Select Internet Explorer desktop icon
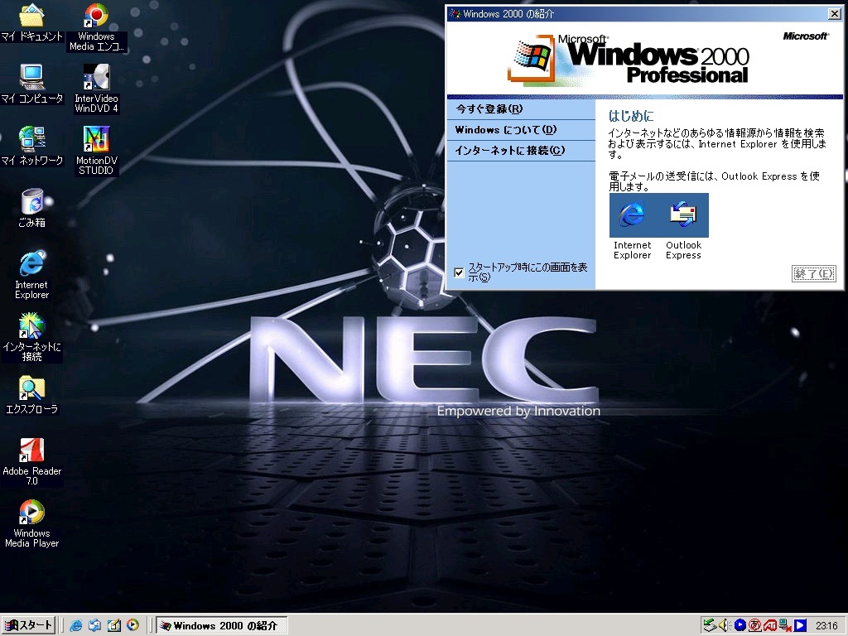848x636 pixels. click(32, 275)
